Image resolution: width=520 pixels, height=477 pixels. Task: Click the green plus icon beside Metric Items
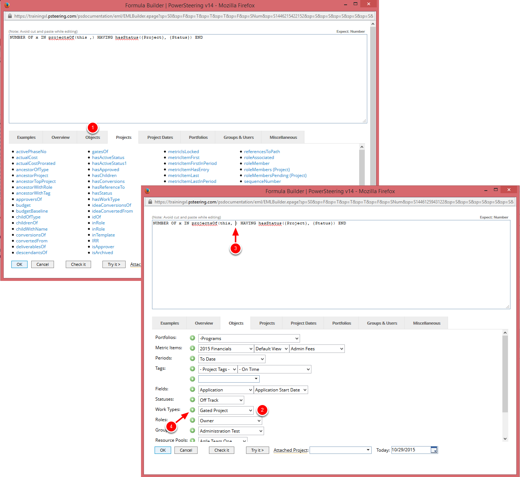point(192,348)
